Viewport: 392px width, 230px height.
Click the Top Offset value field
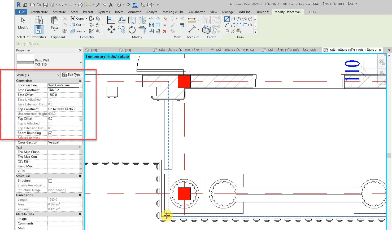63,119
